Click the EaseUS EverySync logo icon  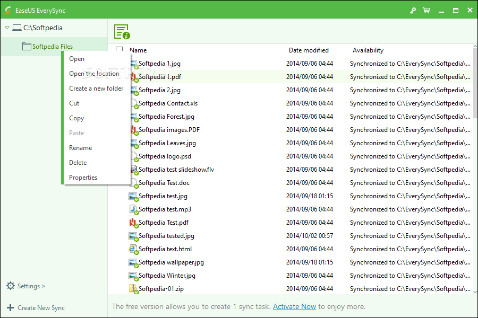pyautogui.click(x=8, y=11)
